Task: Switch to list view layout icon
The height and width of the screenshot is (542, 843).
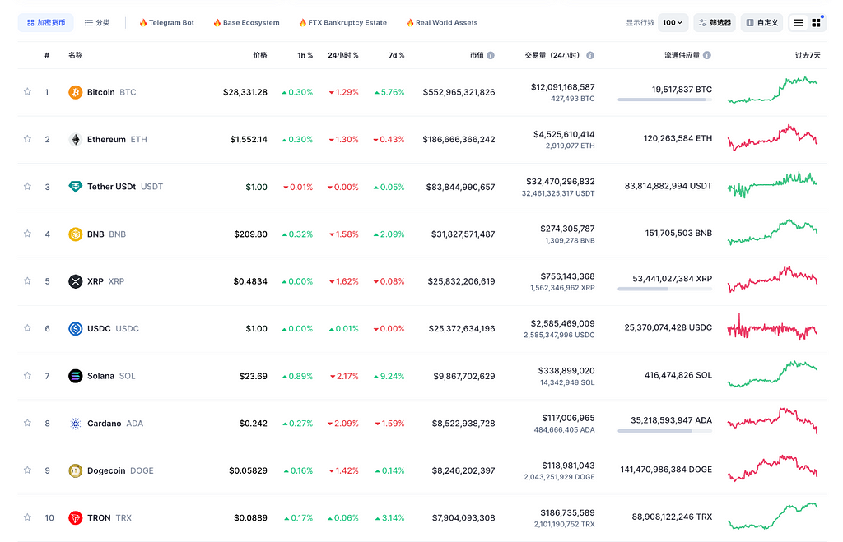Action: point(799,22)
